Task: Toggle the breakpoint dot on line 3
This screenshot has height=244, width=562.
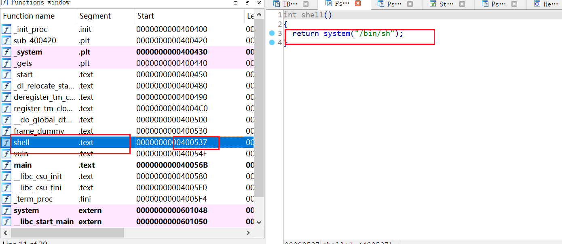Action: [272, 33]
